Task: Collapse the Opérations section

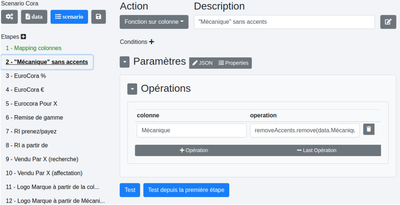Action: [132, 89]
